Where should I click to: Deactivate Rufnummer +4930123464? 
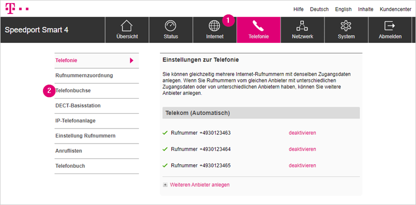(x=302, y=149)
